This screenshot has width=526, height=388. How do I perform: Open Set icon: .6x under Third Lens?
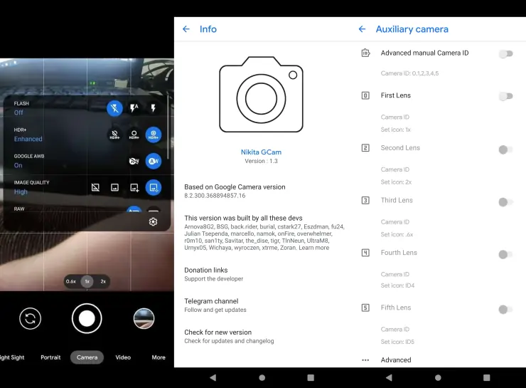tap(397, 234)
